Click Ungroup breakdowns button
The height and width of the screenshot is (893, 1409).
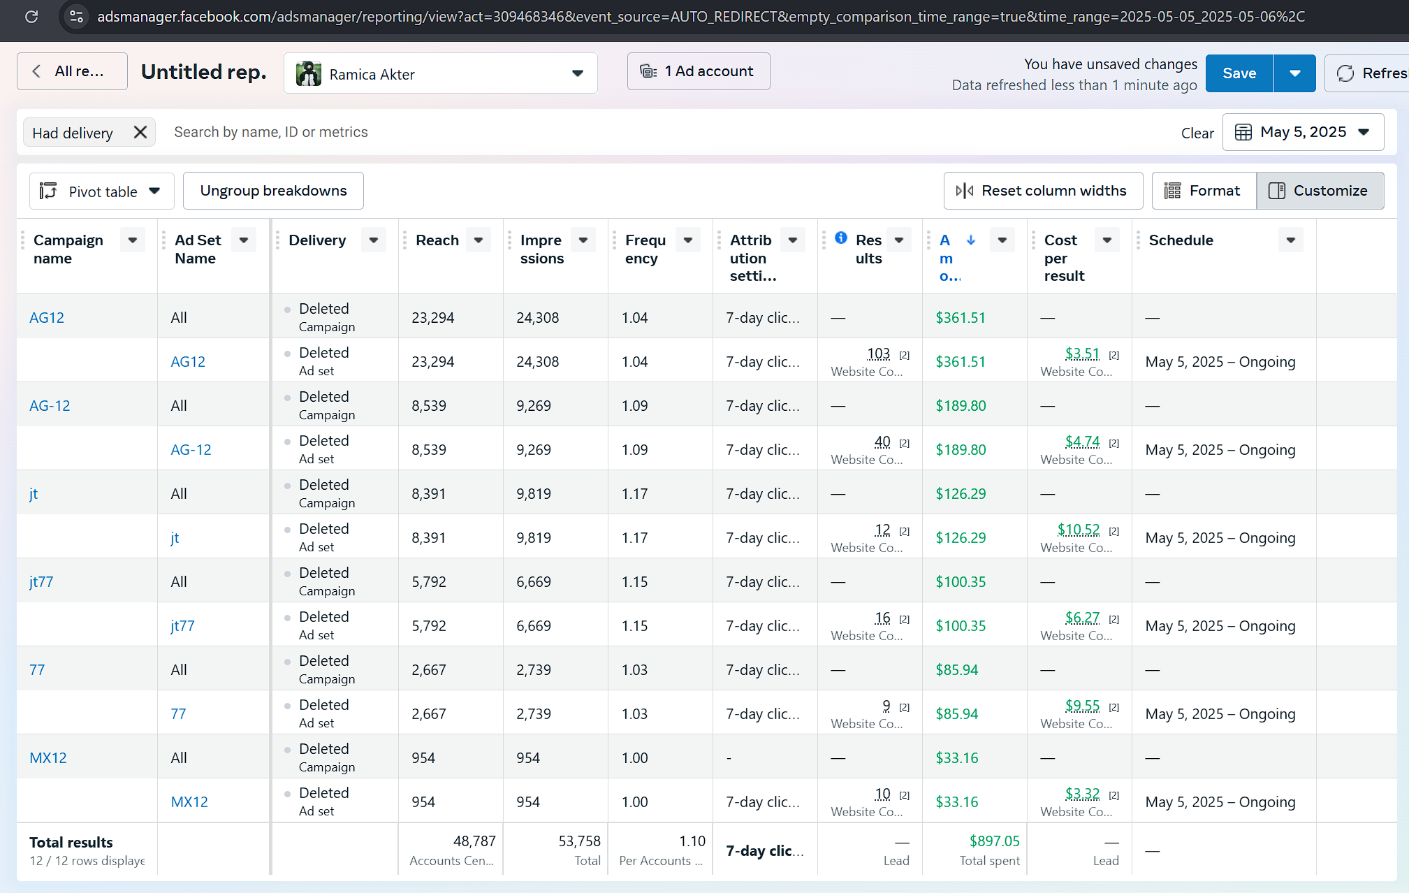(273, 191)
